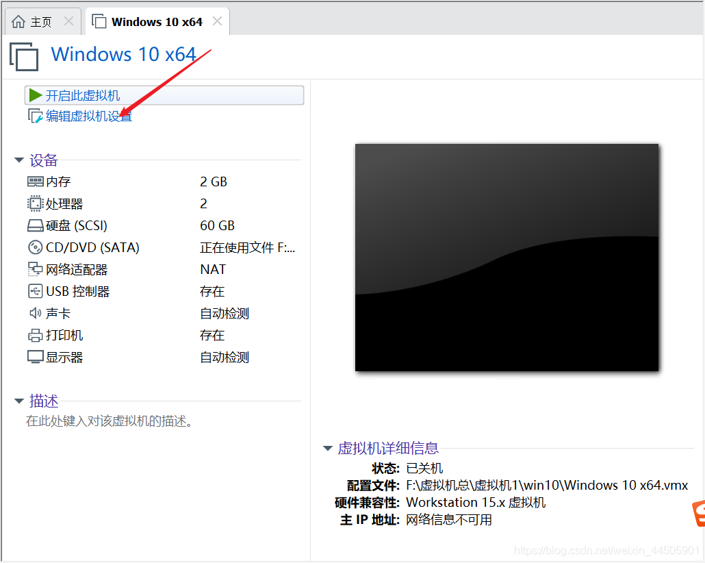This screenshot has width=705, height=563.
Task: Click the network adapter icon
Action: (36, 269)
